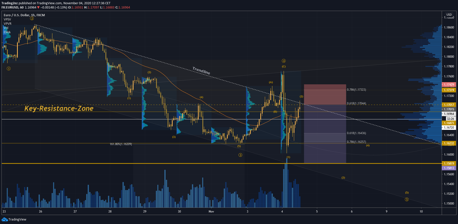Select the 161.80%(1.16209) extension label
This screenshot has height=224, width=458.
pyautogui.click(x=121, y=144)
